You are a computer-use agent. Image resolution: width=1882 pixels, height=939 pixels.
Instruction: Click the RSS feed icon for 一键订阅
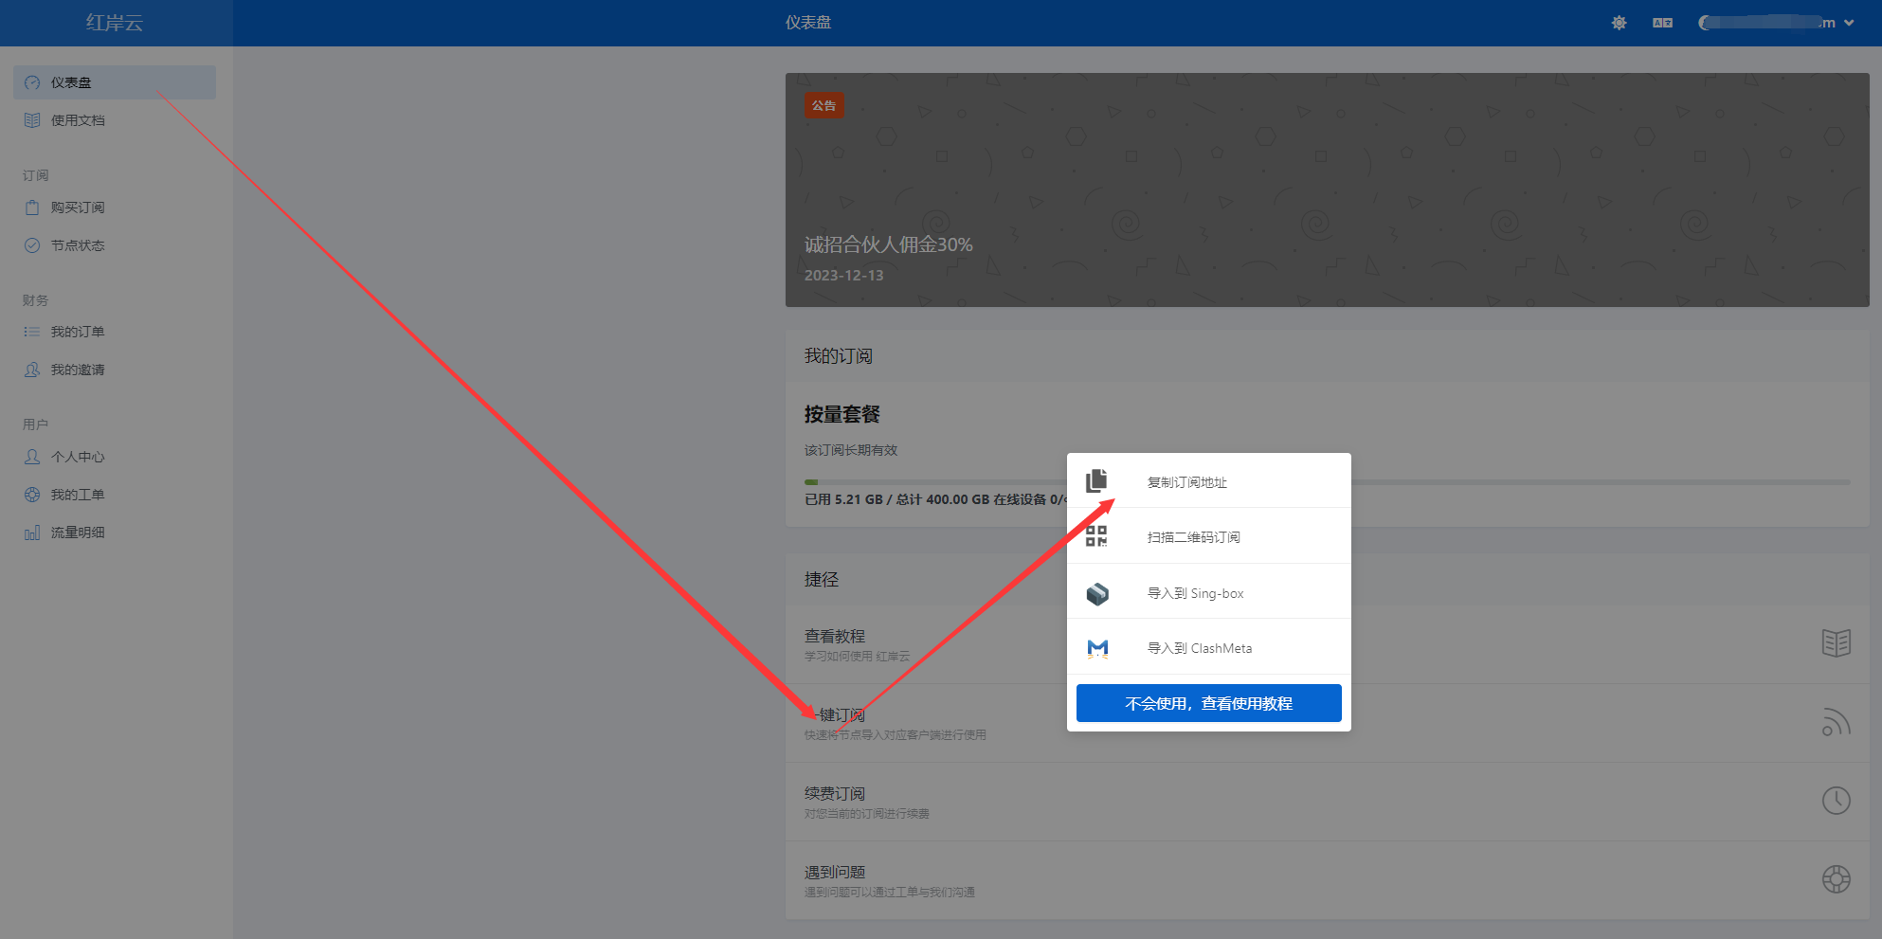pyautogui.click(x=1836, y=722)
